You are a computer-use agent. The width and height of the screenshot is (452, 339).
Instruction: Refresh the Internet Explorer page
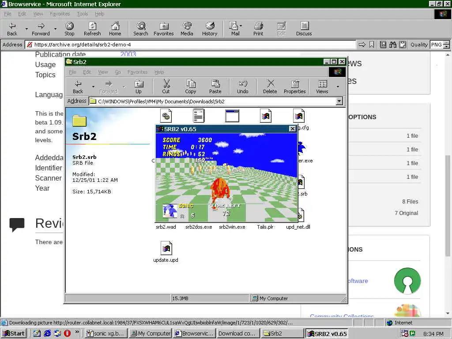pyautogui.click(x=92, y=29)
